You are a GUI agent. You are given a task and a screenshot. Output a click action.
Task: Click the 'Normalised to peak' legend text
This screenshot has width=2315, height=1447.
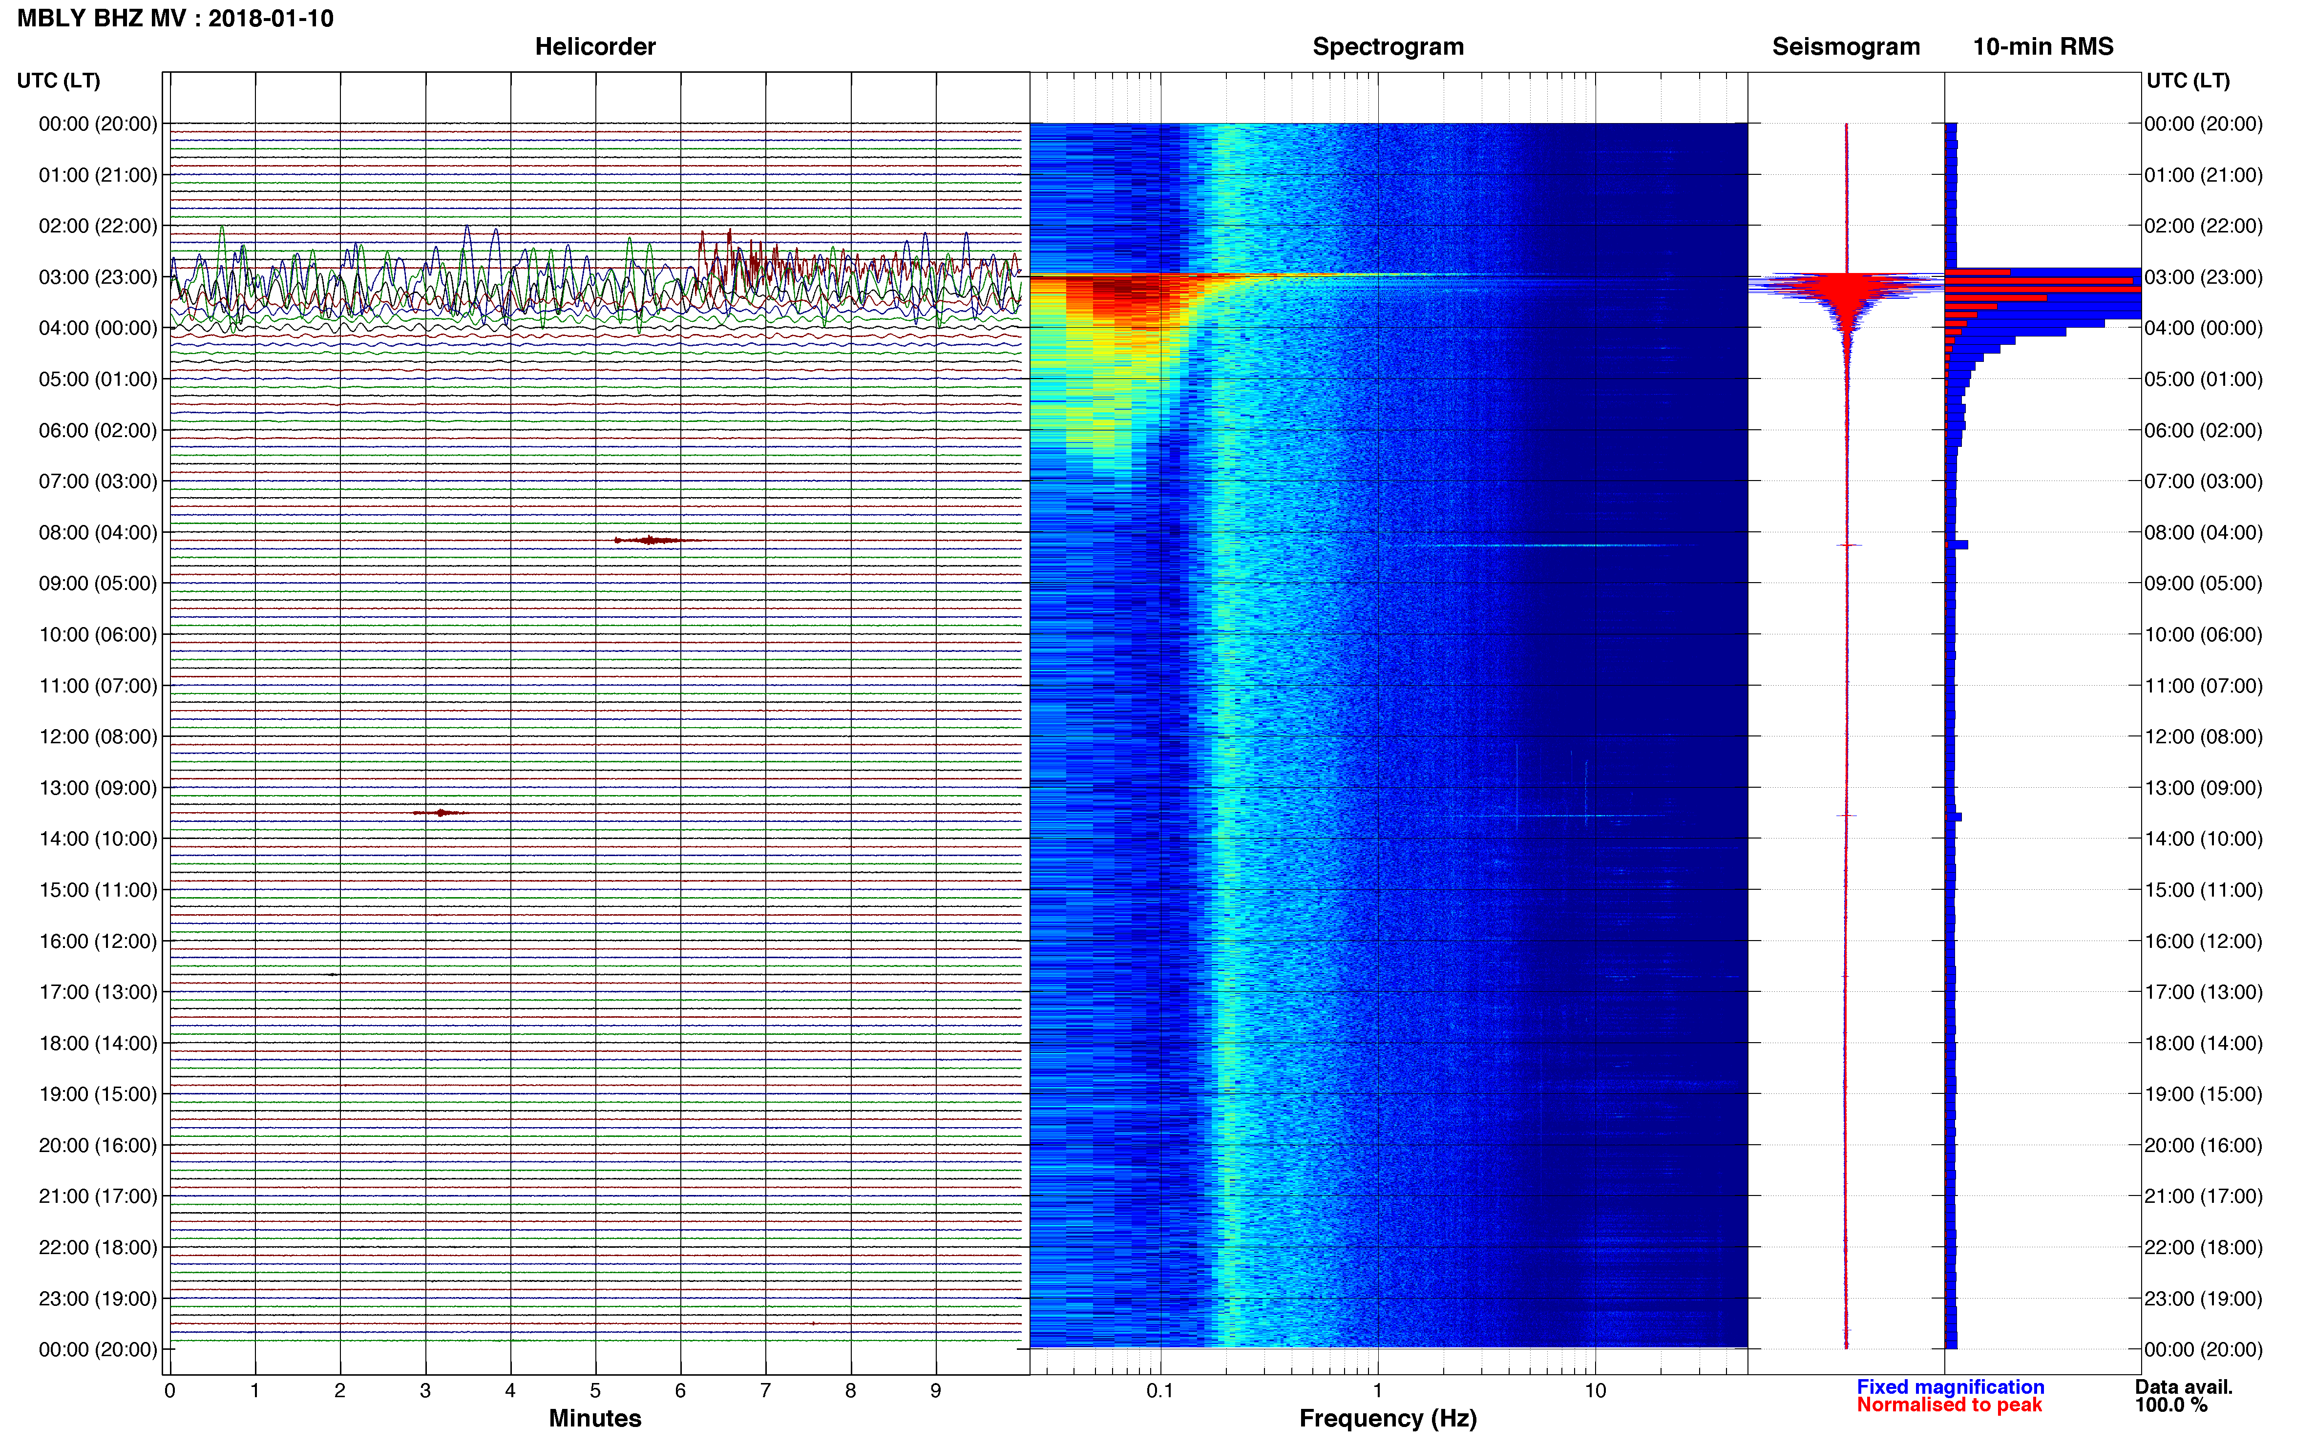[1949, 1405]
